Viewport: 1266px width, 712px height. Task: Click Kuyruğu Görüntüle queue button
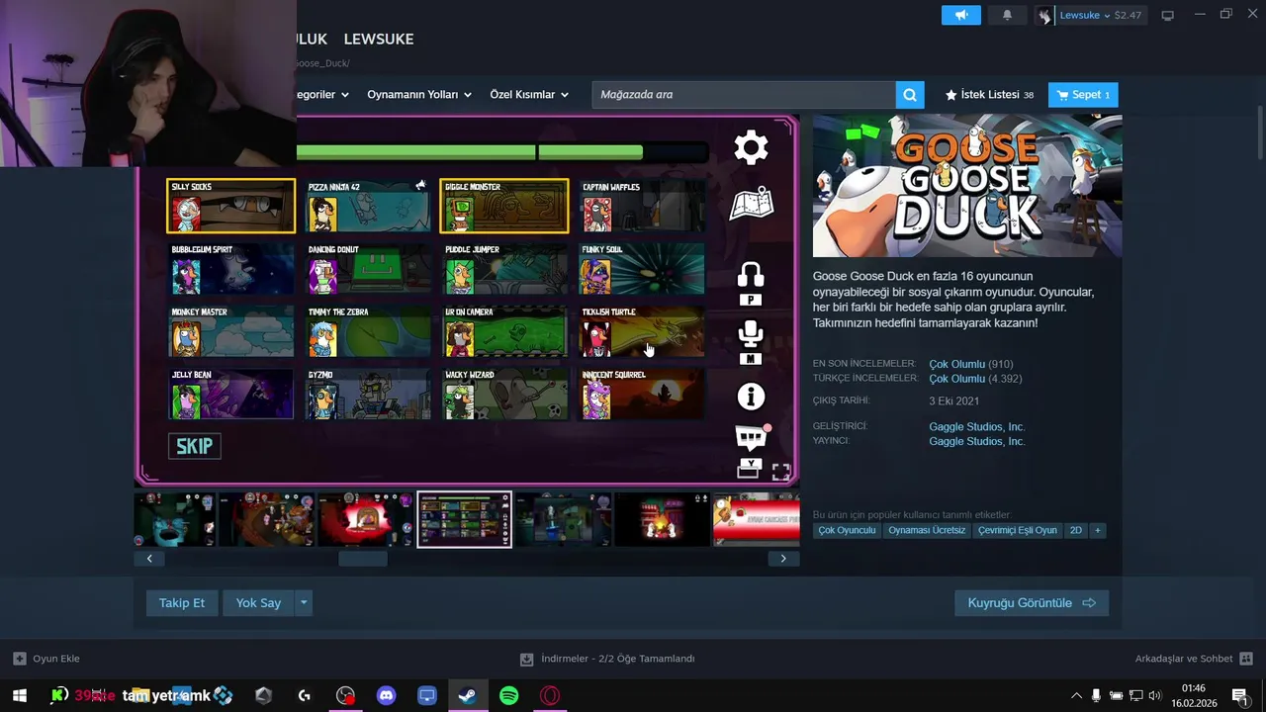point(1032,603)
